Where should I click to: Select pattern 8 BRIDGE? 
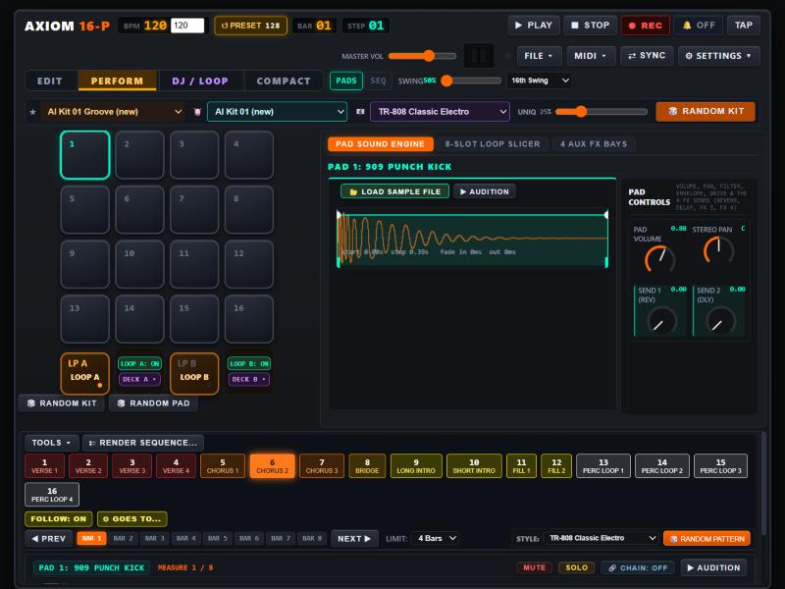(367, 465)
